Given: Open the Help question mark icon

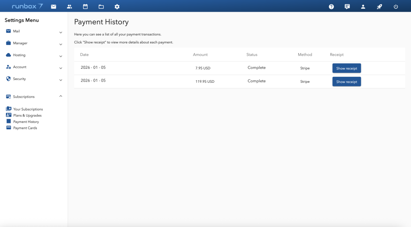Looking at the screenshot, I should (x=331, y=6).
